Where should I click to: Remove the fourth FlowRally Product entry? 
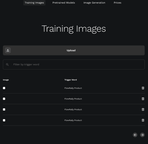[x=143, y=120]
